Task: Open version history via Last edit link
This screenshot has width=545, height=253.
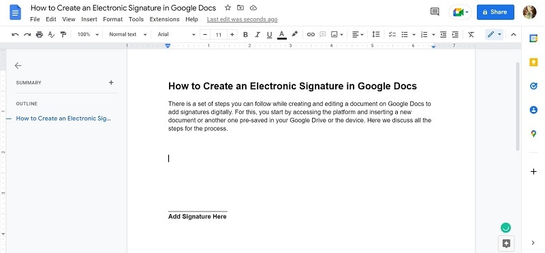Action: tap(243, 19)
